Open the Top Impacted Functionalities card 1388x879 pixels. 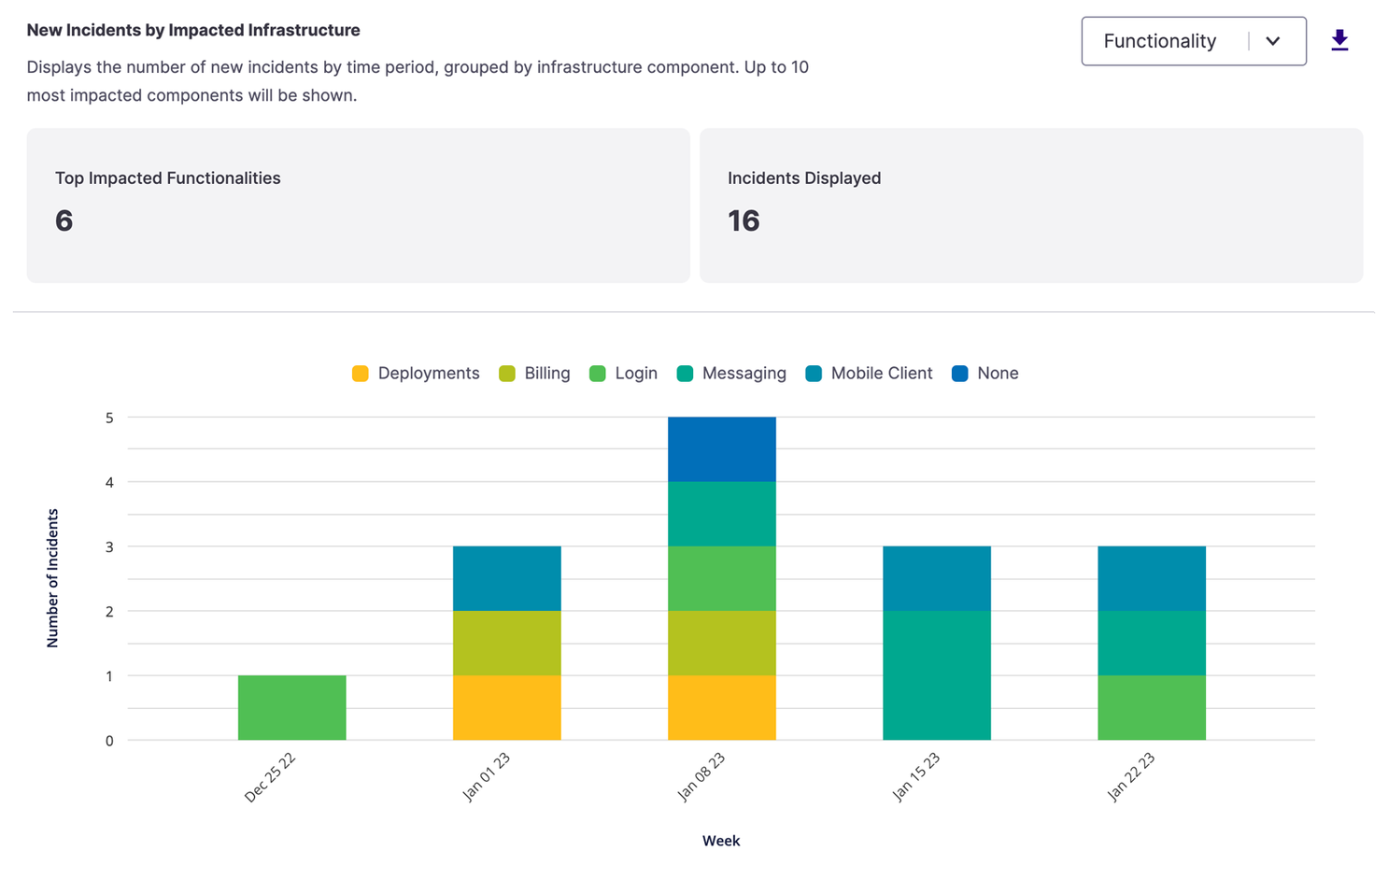(359, 206)
